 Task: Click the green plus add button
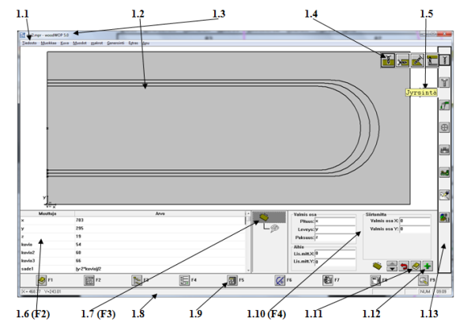point(427,266)
